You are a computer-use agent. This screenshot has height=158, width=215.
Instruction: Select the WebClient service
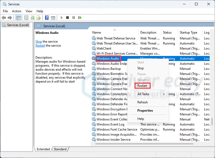click(150, 48)
